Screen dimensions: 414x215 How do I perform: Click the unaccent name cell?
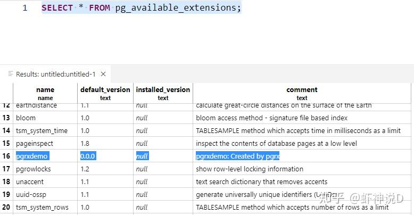coord(30,181)
